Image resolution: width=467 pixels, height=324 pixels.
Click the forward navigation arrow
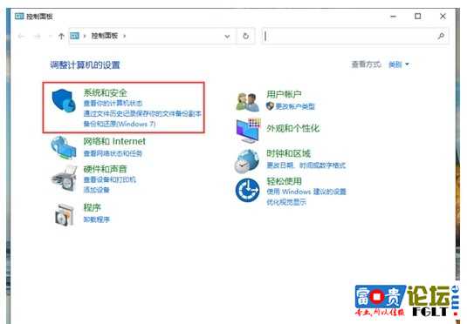click(x=38, y=37)
